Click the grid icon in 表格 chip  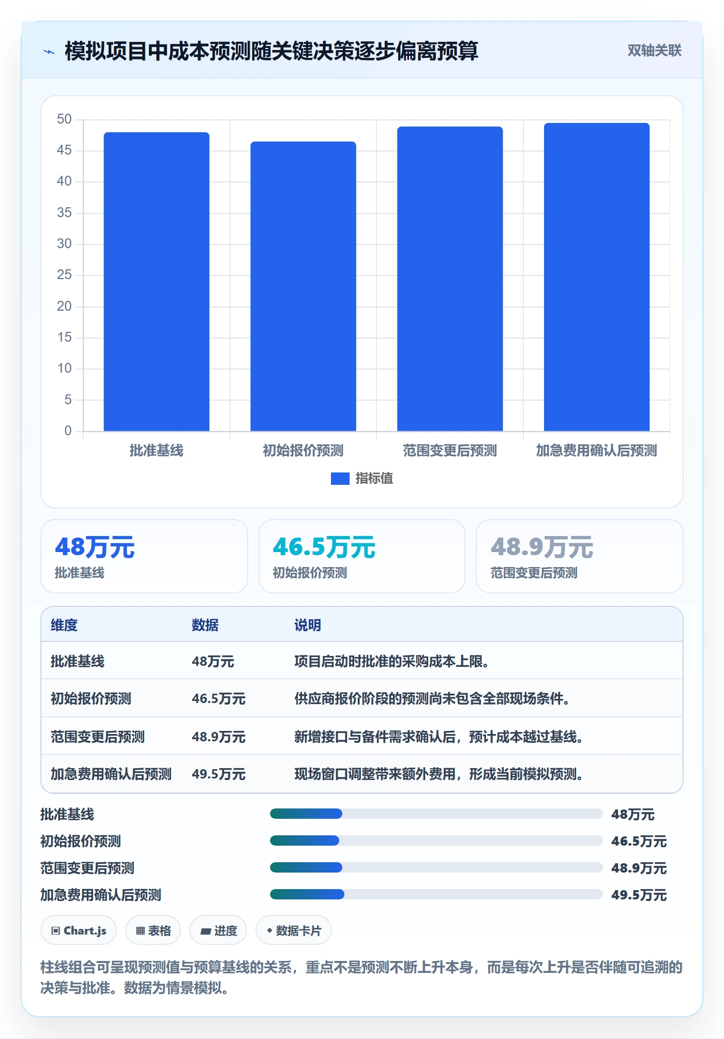[x=140, y=931]
